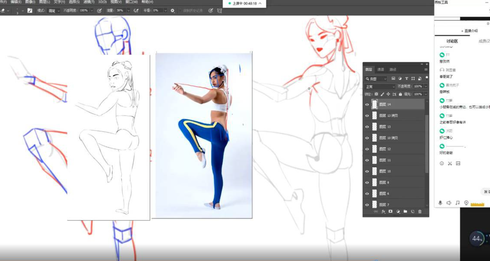
Task: Lock all lock icon in Layers
Action: coord(400,94)
